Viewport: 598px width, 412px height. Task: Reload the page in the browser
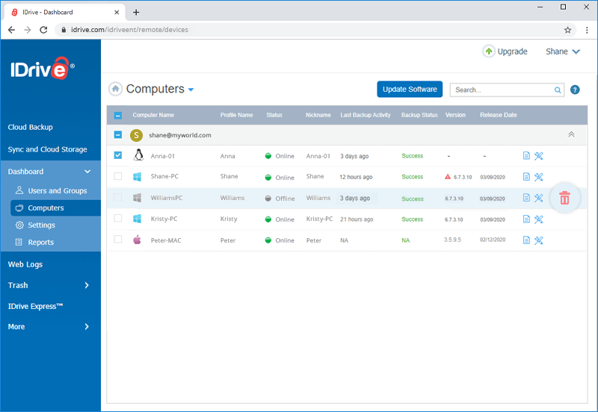[x=43, y=30]
